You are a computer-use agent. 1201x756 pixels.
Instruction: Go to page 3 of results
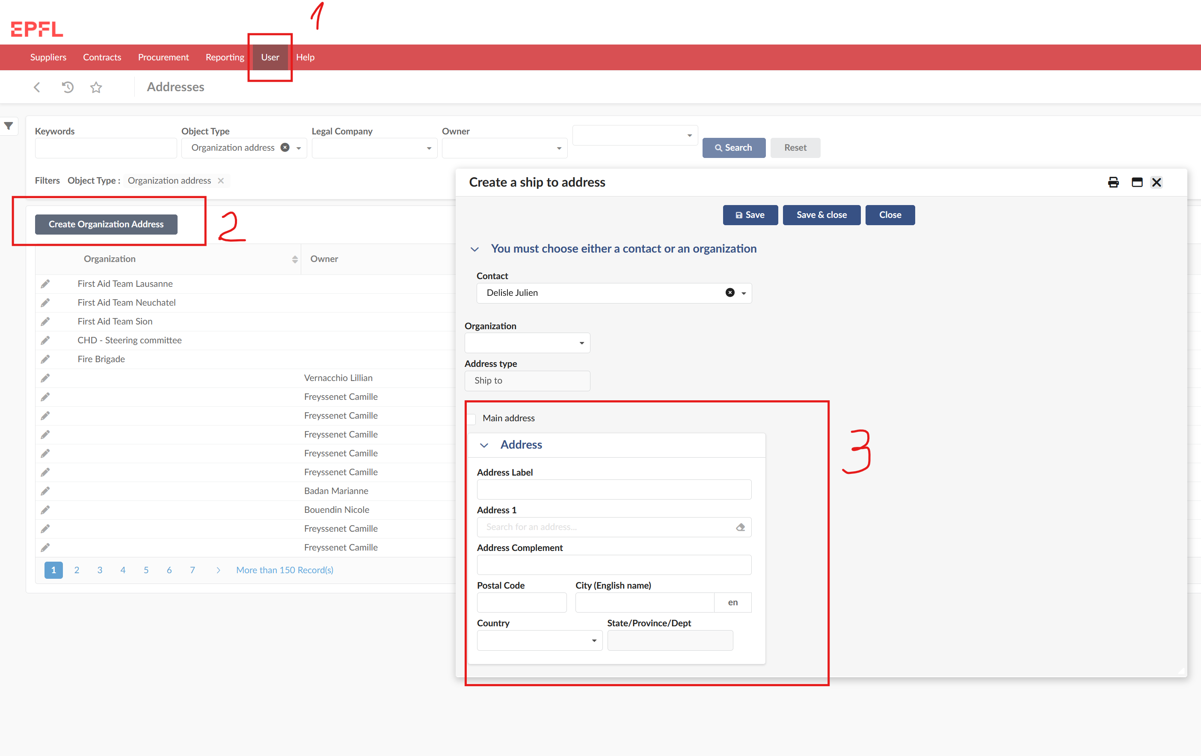pos(100,570)
